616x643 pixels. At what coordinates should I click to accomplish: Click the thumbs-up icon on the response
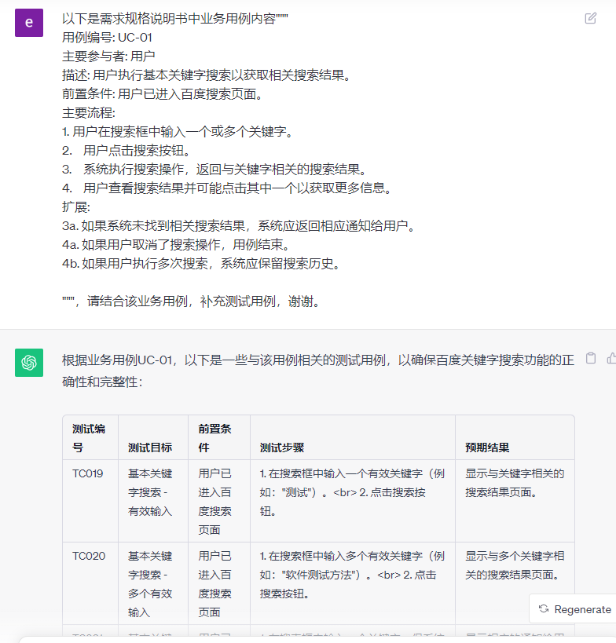(x=611, y=358)
